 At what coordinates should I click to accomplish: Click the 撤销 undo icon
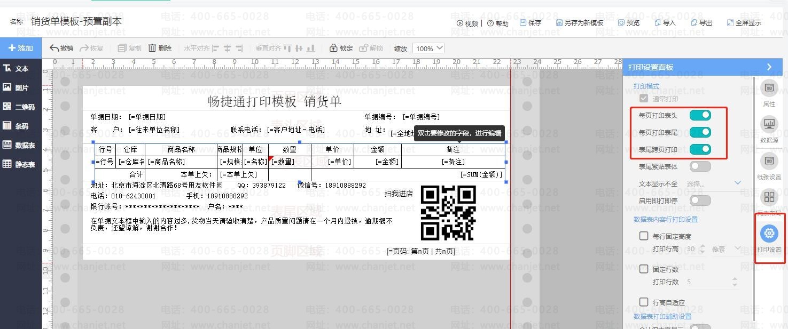pos(54,48)
